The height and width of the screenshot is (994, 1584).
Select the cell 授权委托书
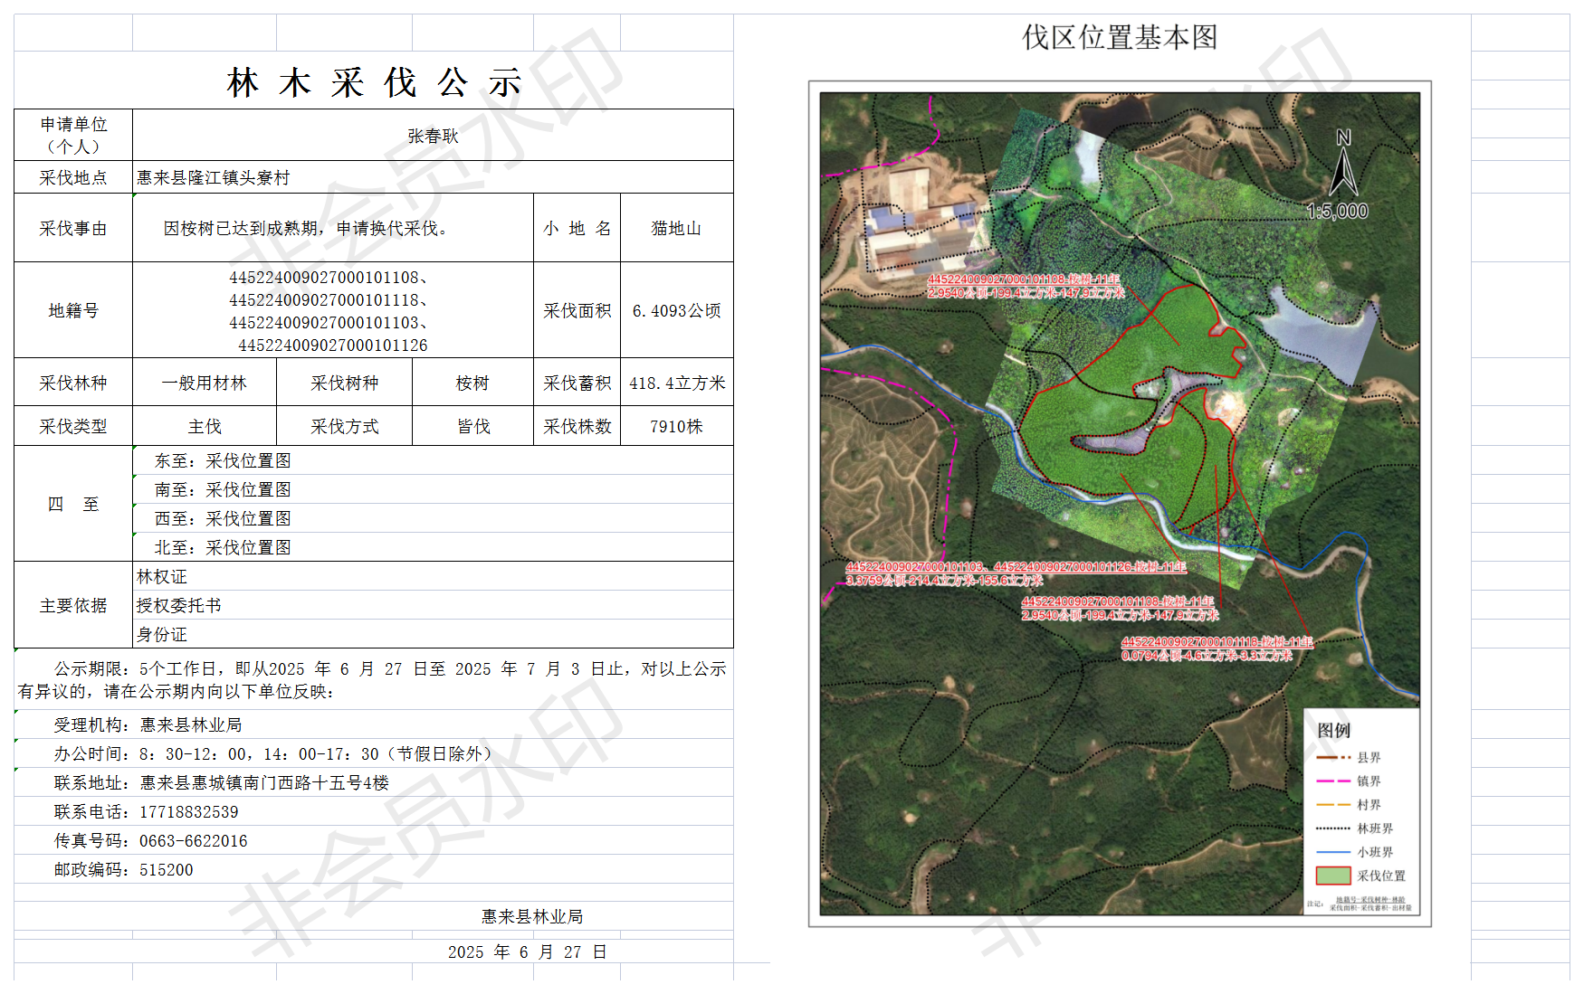pos(433,605)
